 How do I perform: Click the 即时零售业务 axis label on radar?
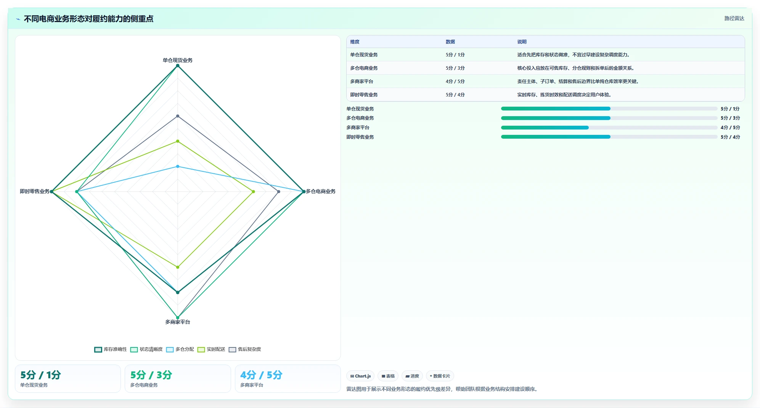tap(35, 191)
